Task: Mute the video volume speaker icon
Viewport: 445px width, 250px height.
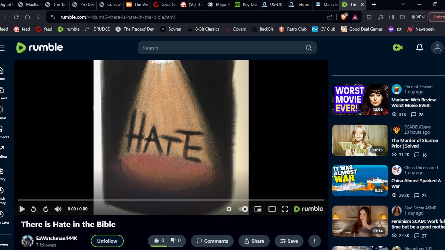Action: tap(58, 209)
